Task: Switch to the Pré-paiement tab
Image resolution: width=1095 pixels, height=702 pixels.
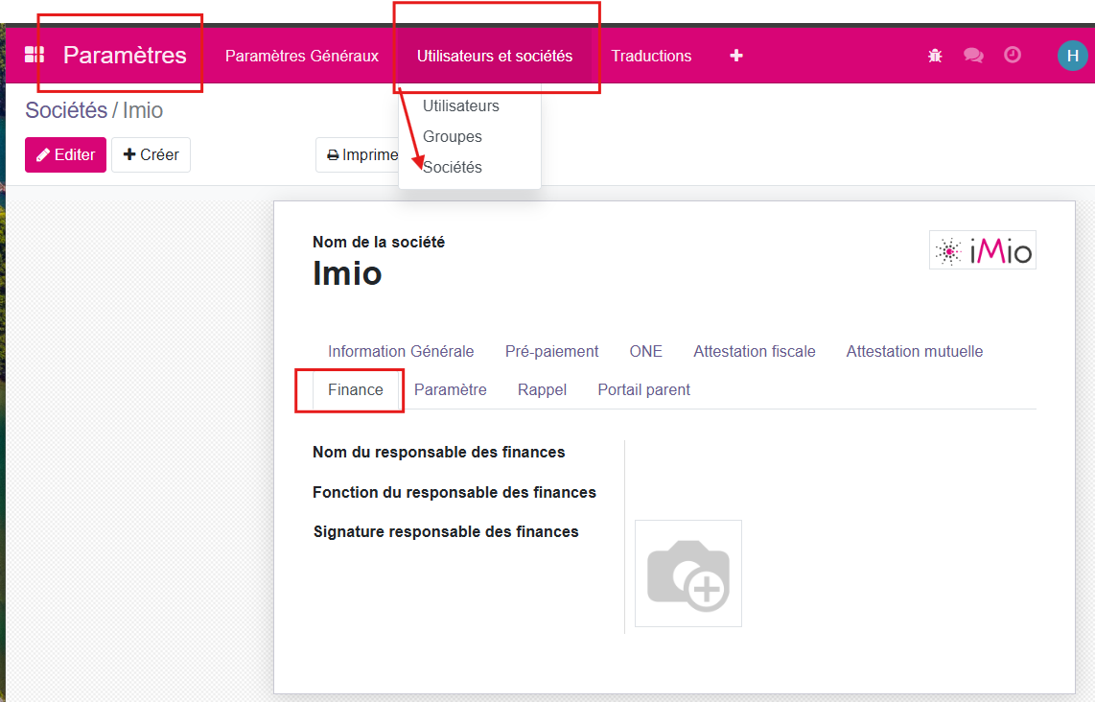Action: (x=551, y=351)
